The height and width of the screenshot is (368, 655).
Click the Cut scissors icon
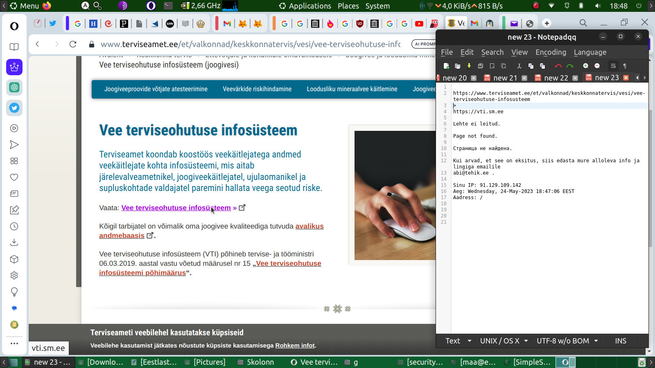point(519,66)
